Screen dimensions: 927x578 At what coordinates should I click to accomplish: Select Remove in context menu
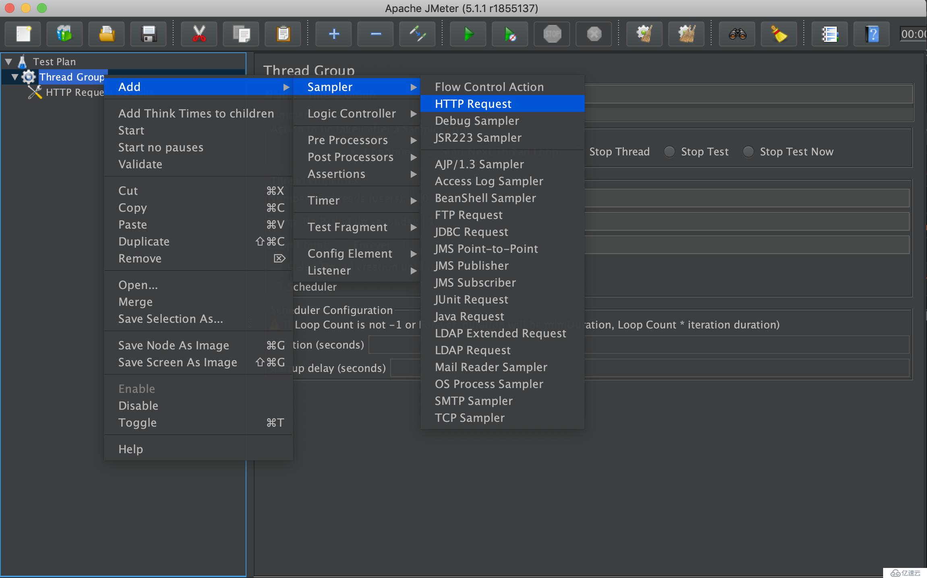click(198, 258)
